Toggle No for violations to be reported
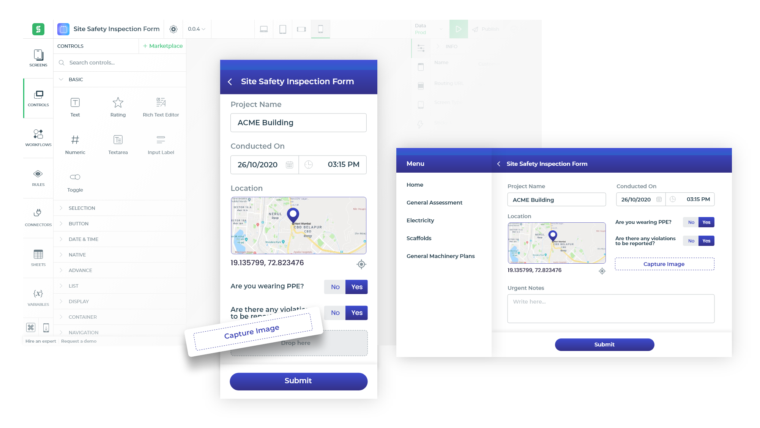This screenshot has width=760, height=428. click(x=335, y=313)
